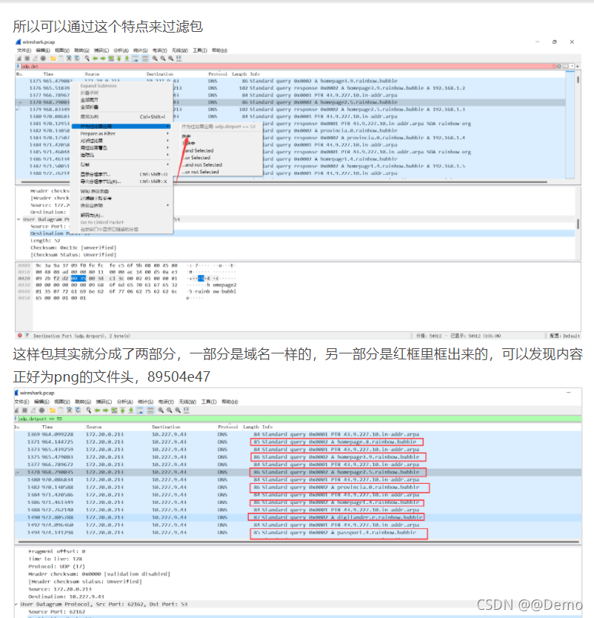
Task: Toggle auto-scroll icon in lower Wireshark toolbar
Action: [x=140, y=411]
